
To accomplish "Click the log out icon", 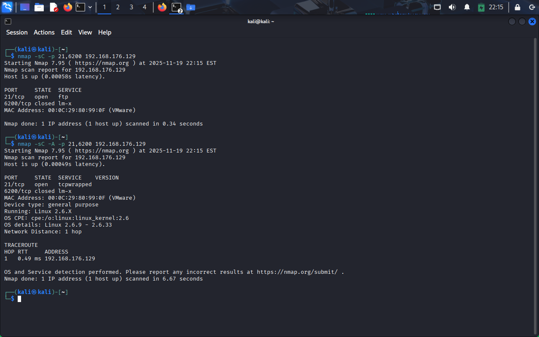I will coord(532,7).
